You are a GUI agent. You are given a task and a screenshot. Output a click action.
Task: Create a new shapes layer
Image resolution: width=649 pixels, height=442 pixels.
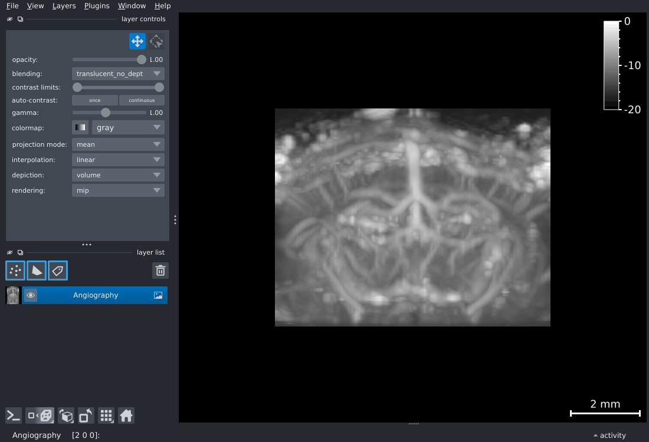pyautogui.click(x=37, y=271)
